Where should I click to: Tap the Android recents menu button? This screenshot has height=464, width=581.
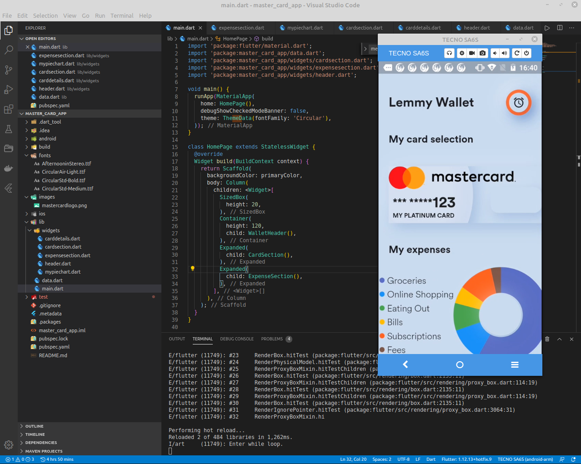point(515,364)
